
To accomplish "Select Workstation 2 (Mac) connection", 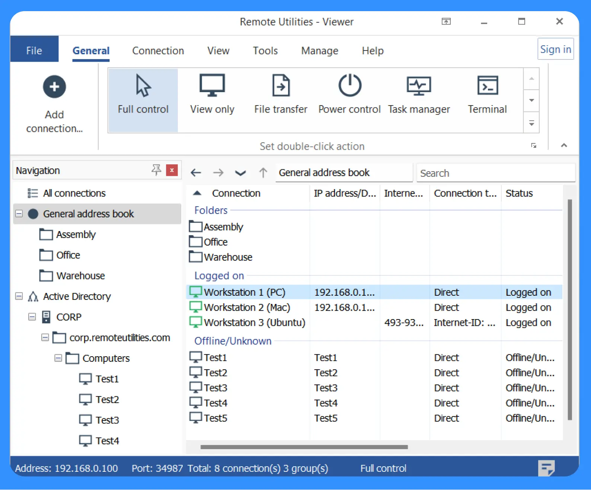I will click(x=374, y=308).
